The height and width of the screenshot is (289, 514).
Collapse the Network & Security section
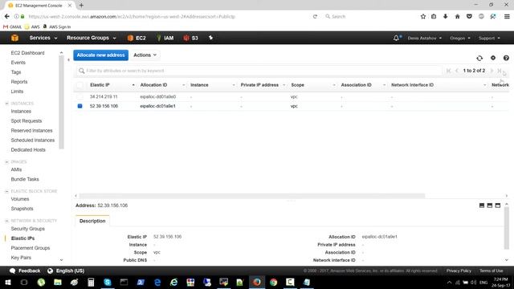6,221
